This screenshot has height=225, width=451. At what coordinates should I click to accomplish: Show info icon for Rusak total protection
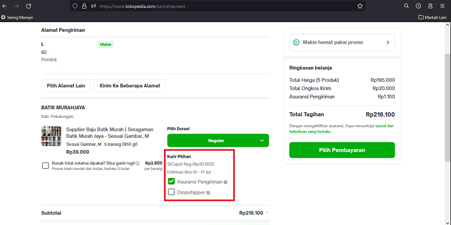point(137,163)
